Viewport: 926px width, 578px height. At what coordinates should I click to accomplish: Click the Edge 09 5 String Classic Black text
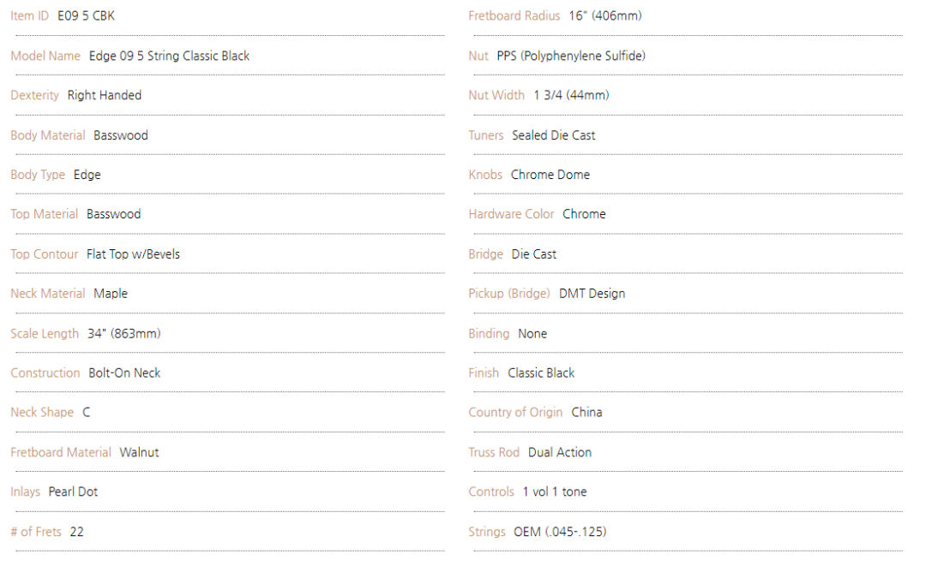pos(170,56)
